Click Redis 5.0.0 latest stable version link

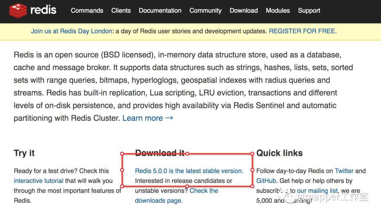[189, 171]
